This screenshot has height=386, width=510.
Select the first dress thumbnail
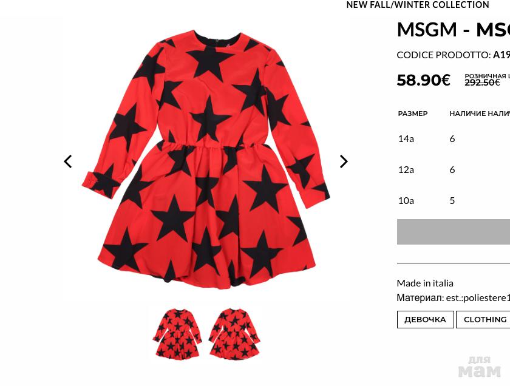pos(177,333)
